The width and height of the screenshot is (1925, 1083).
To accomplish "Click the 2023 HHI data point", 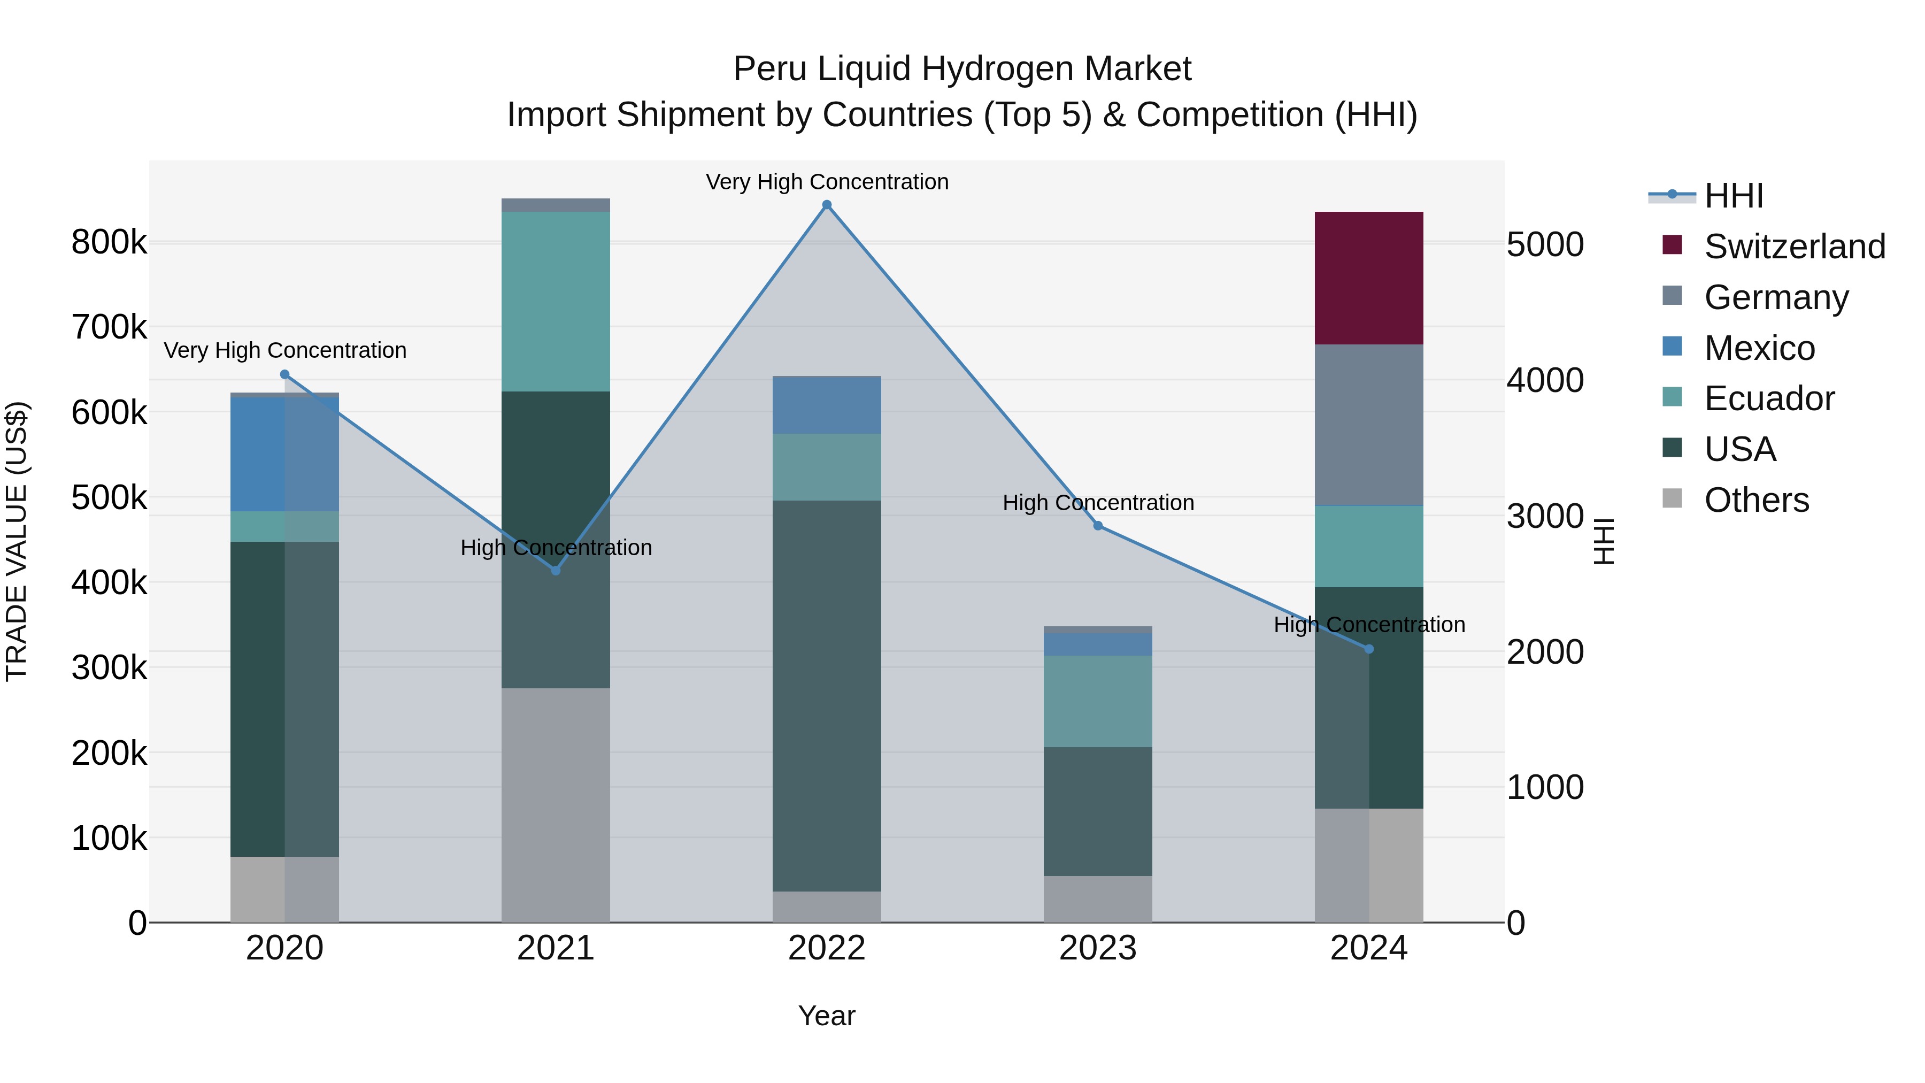I will pos(1098,525).
